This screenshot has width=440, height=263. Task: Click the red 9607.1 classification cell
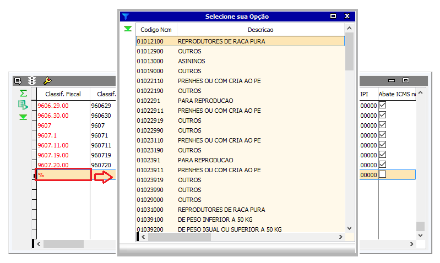point(63,135)
